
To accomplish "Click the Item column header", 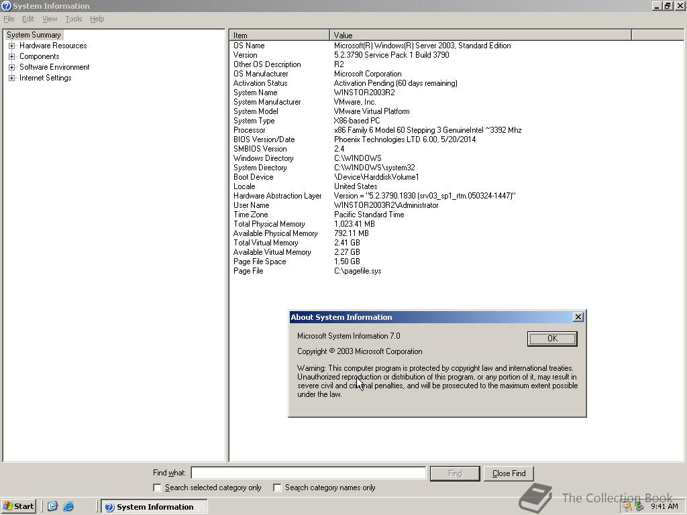I will click(280, 35).
